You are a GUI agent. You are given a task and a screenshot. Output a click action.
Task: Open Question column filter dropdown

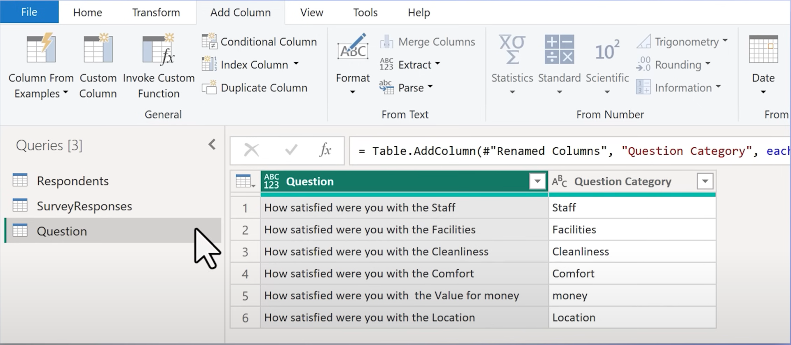click(537, 181)
